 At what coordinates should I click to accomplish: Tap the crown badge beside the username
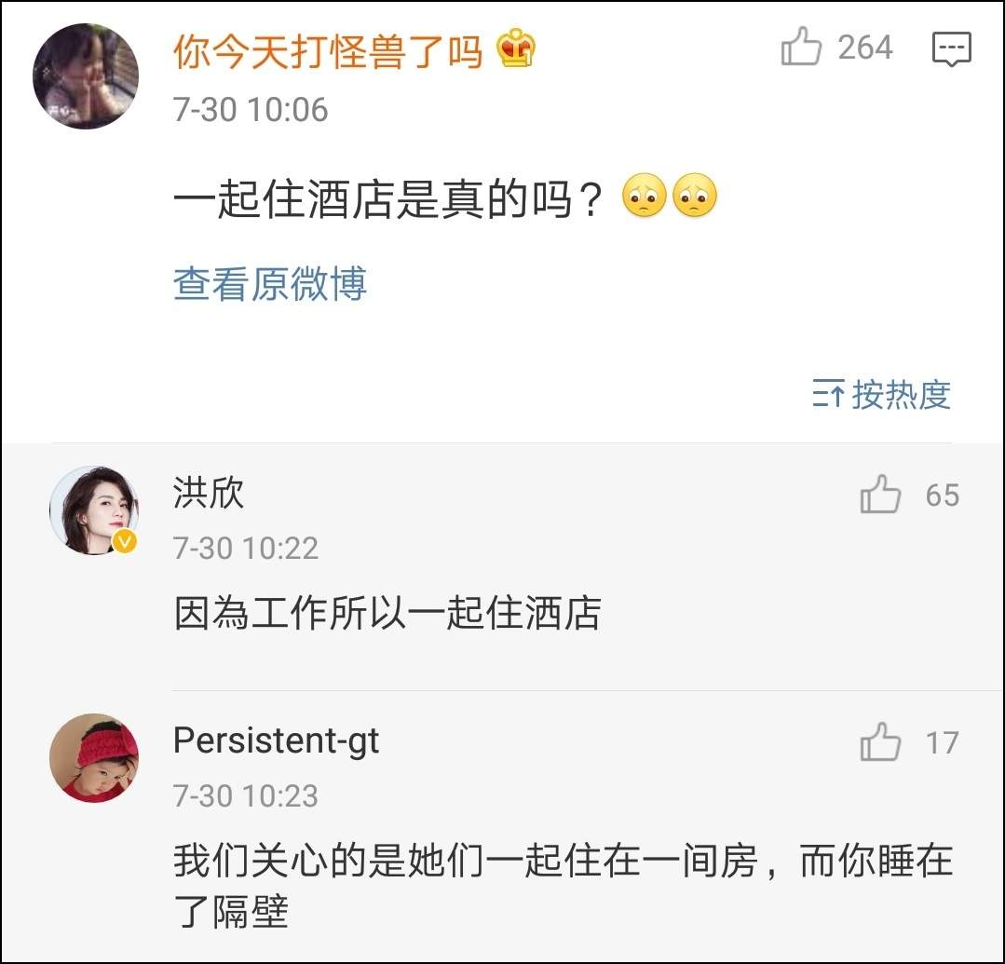pos(515,50)
